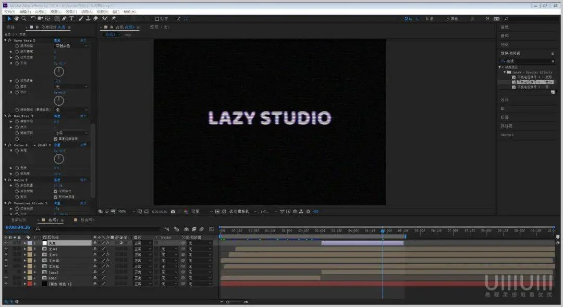Click the search help magnifier icon at top right

click(x=506, y=19)
